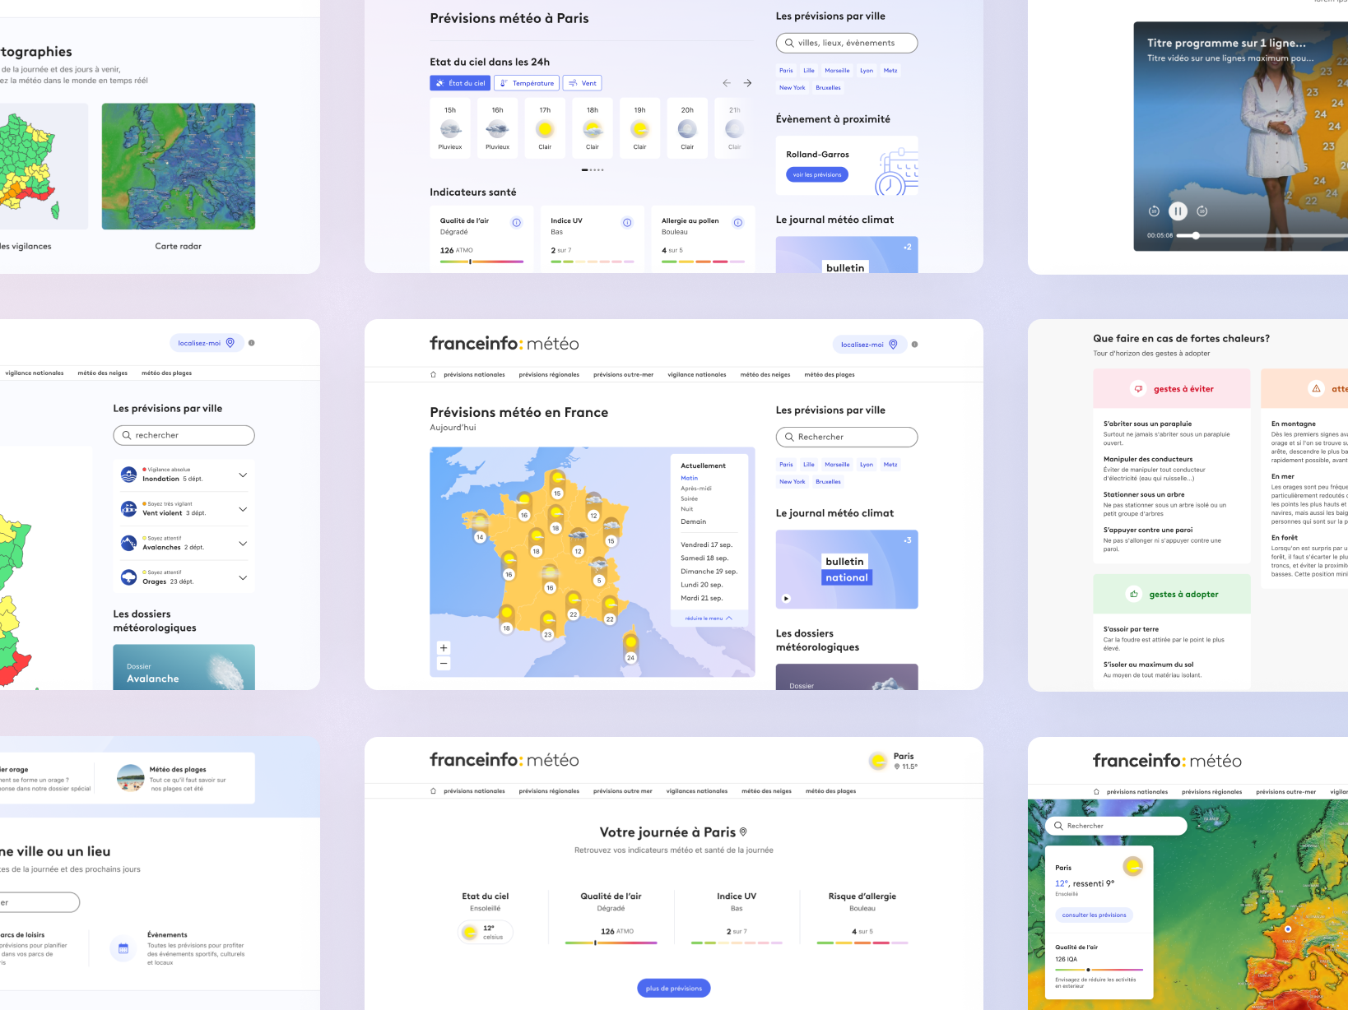Click 'consulter les prévisions' in the Paris map popup
This screenshot has width=1348, height=1010.
pyautogui.click(x=1095, y=915)
